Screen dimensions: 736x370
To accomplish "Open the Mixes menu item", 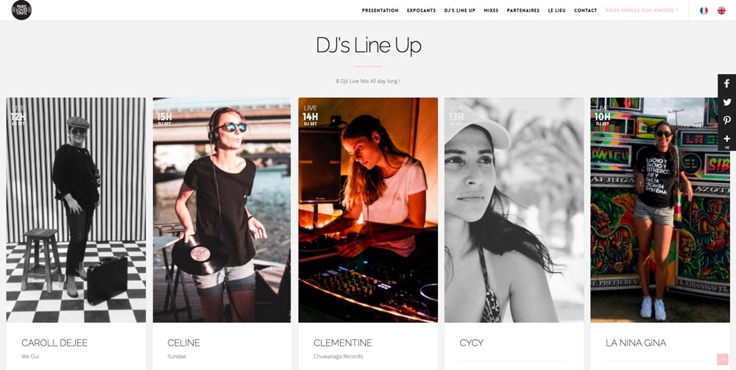I will coord(491,10).
